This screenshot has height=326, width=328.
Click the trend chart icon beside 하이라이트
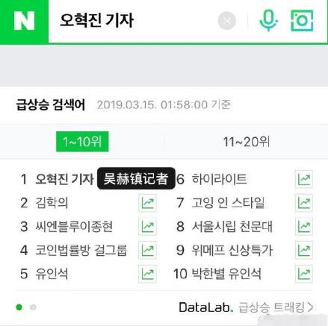click(304, 179)
